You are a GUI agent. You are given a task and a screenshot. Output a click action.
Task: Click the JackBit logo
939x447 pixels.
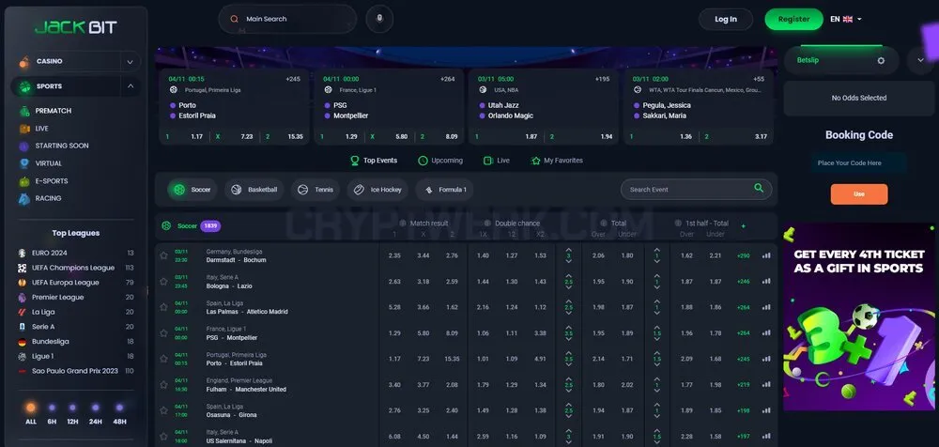(75, 27)
